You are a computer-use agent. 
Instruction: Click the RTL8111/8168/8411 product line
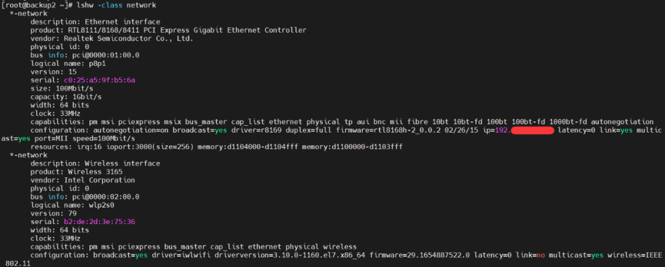click(168, 30)
